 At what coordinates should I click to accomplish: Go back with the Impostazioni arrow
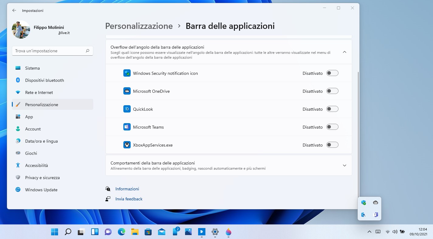coord(14,10)
